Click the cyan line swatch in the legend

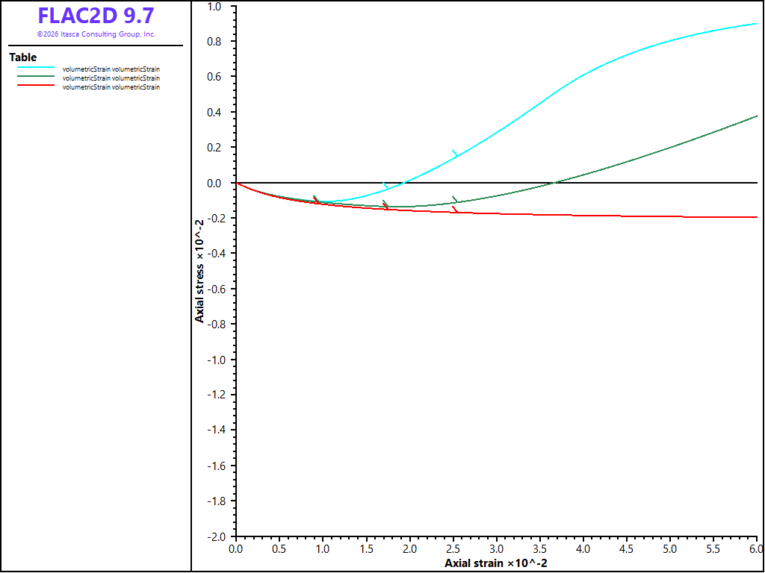pos(36,67)
